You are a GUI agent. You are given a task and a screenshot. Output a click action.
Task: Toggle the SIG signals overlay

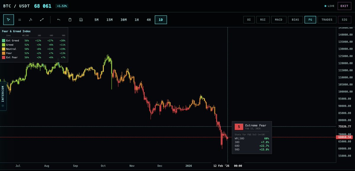pos(344,20)
